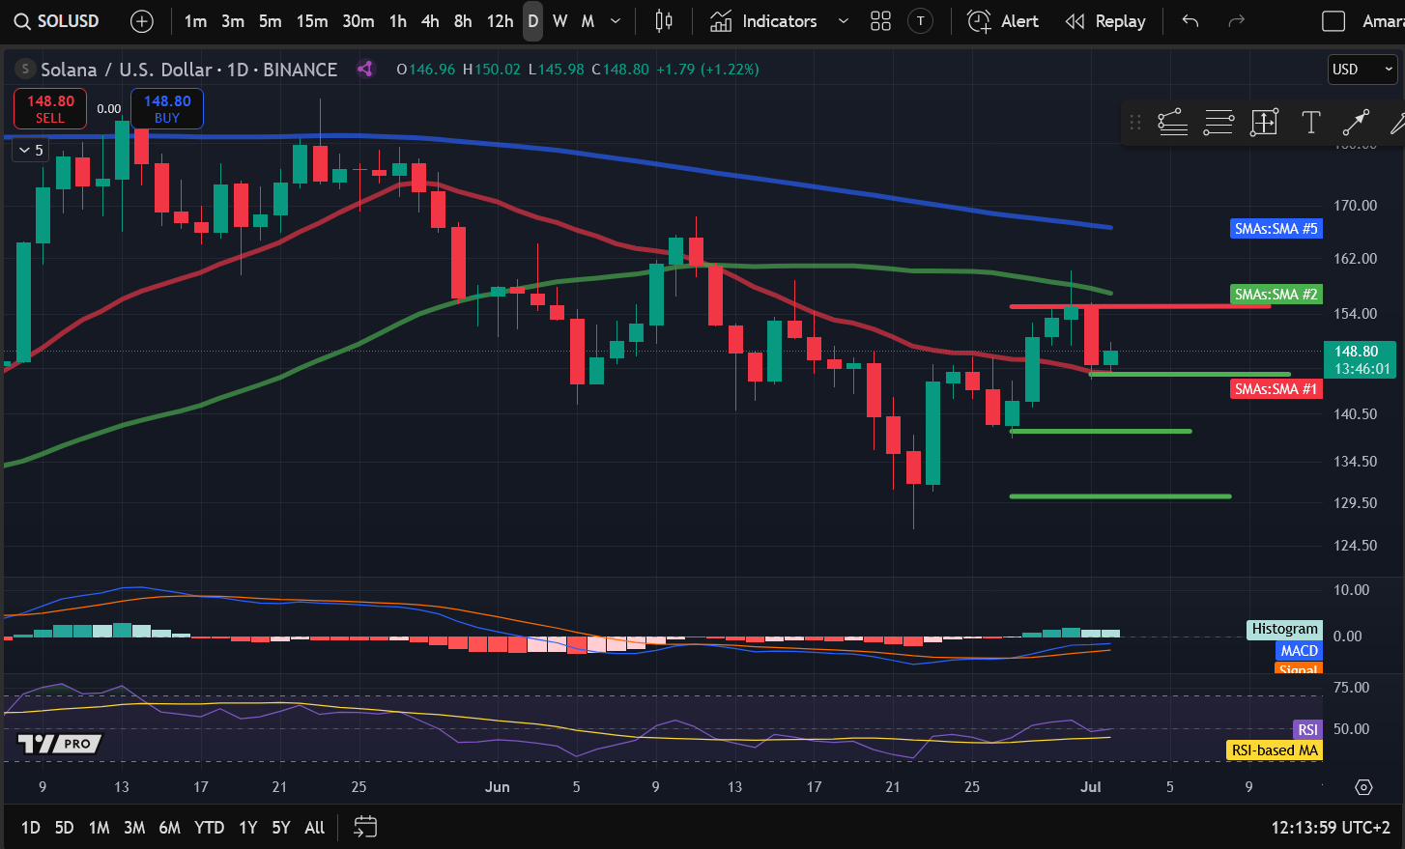Click the 148.80 BUY button
The width and height of the screenshot is (1405, 849).
coord(167,108)
